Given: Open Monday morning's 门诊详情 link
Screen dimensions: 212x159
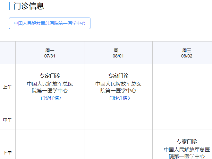Looking at the screenshot, I should pos(50,98).
